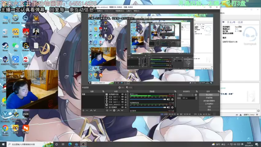Mute the video capture device audio speaker
This screenshot has height=147, width=261.
pos(168,107)
